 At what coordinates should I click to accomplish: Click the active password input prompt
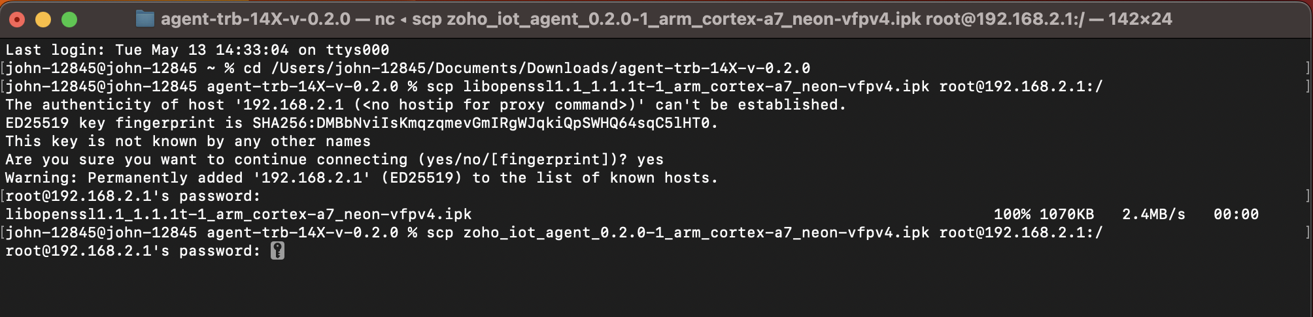click(145, 251)
